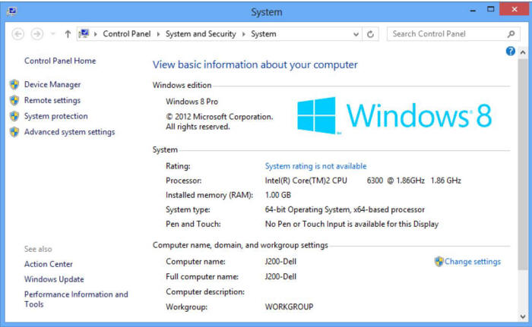Focus the Search Control Panel field

coord(453,34)
